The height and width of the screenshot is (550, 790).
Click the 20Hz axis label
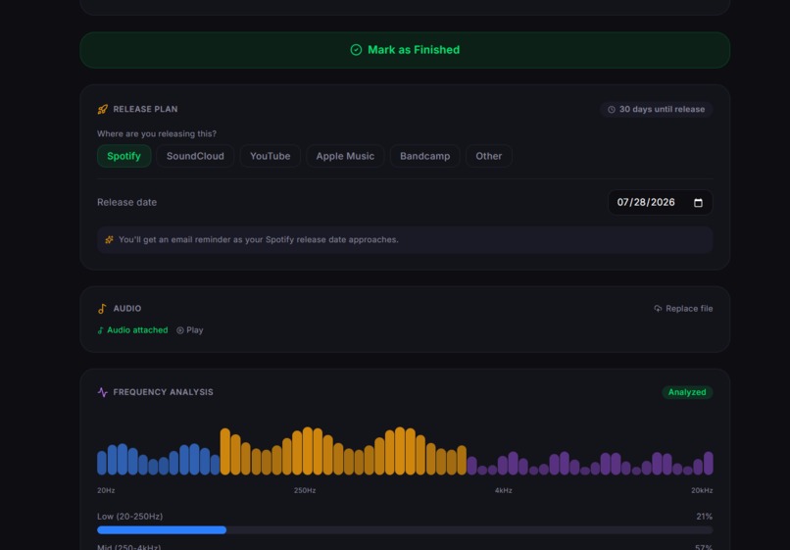coord(106,490)
